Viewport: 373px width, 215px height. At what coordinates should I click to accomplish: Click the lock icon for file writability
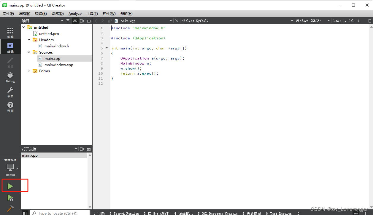109,21
